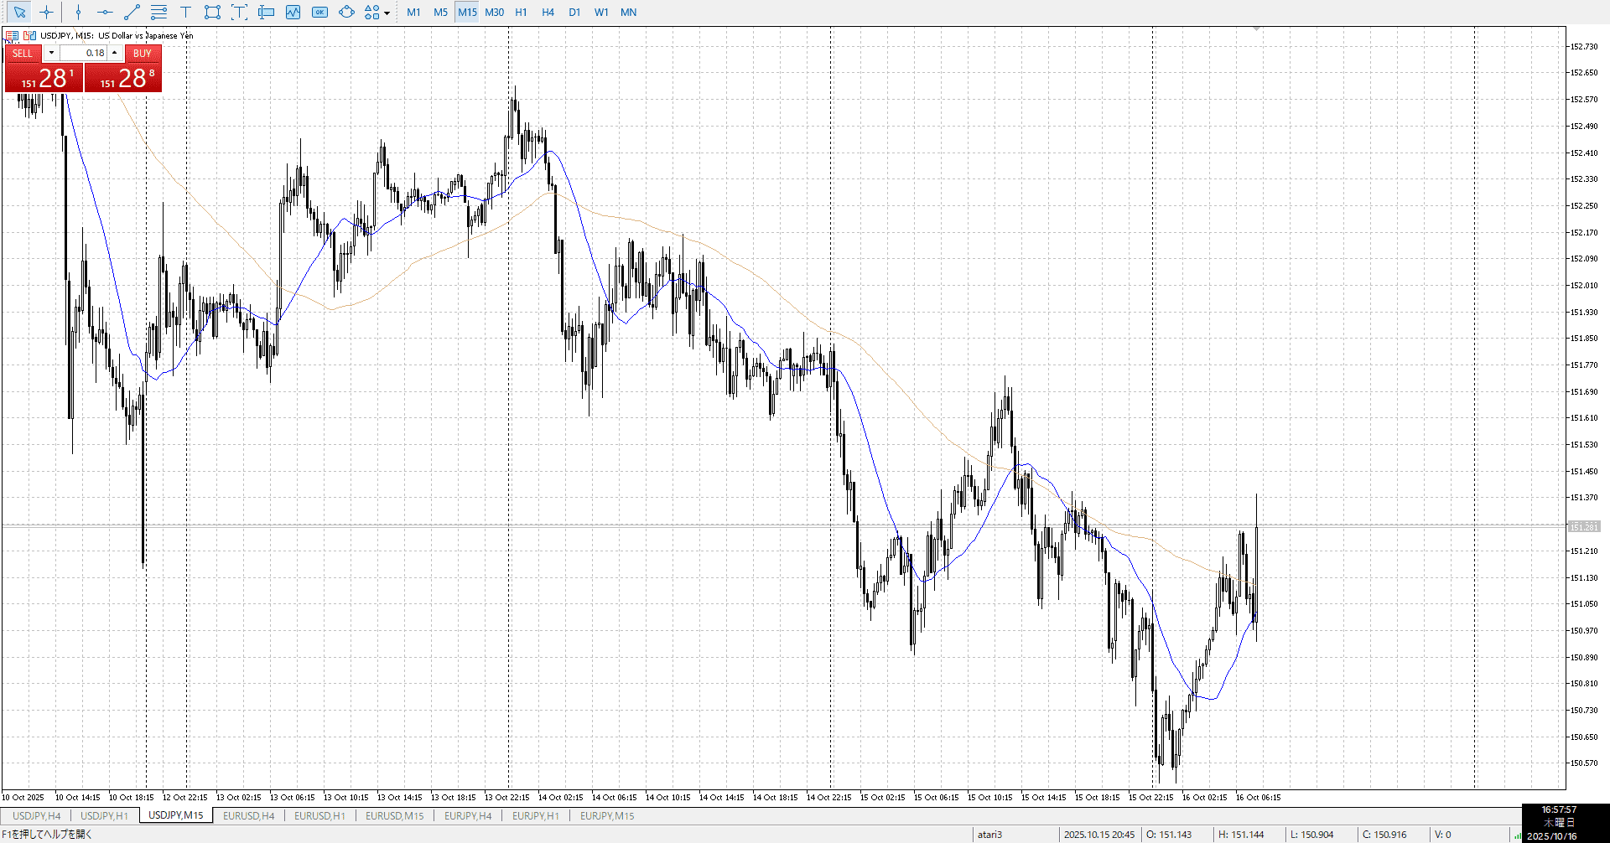Click the lot volume field showing 0.18
The width and height of the screenshot is (1610, 843).
[x=84, y=53]
